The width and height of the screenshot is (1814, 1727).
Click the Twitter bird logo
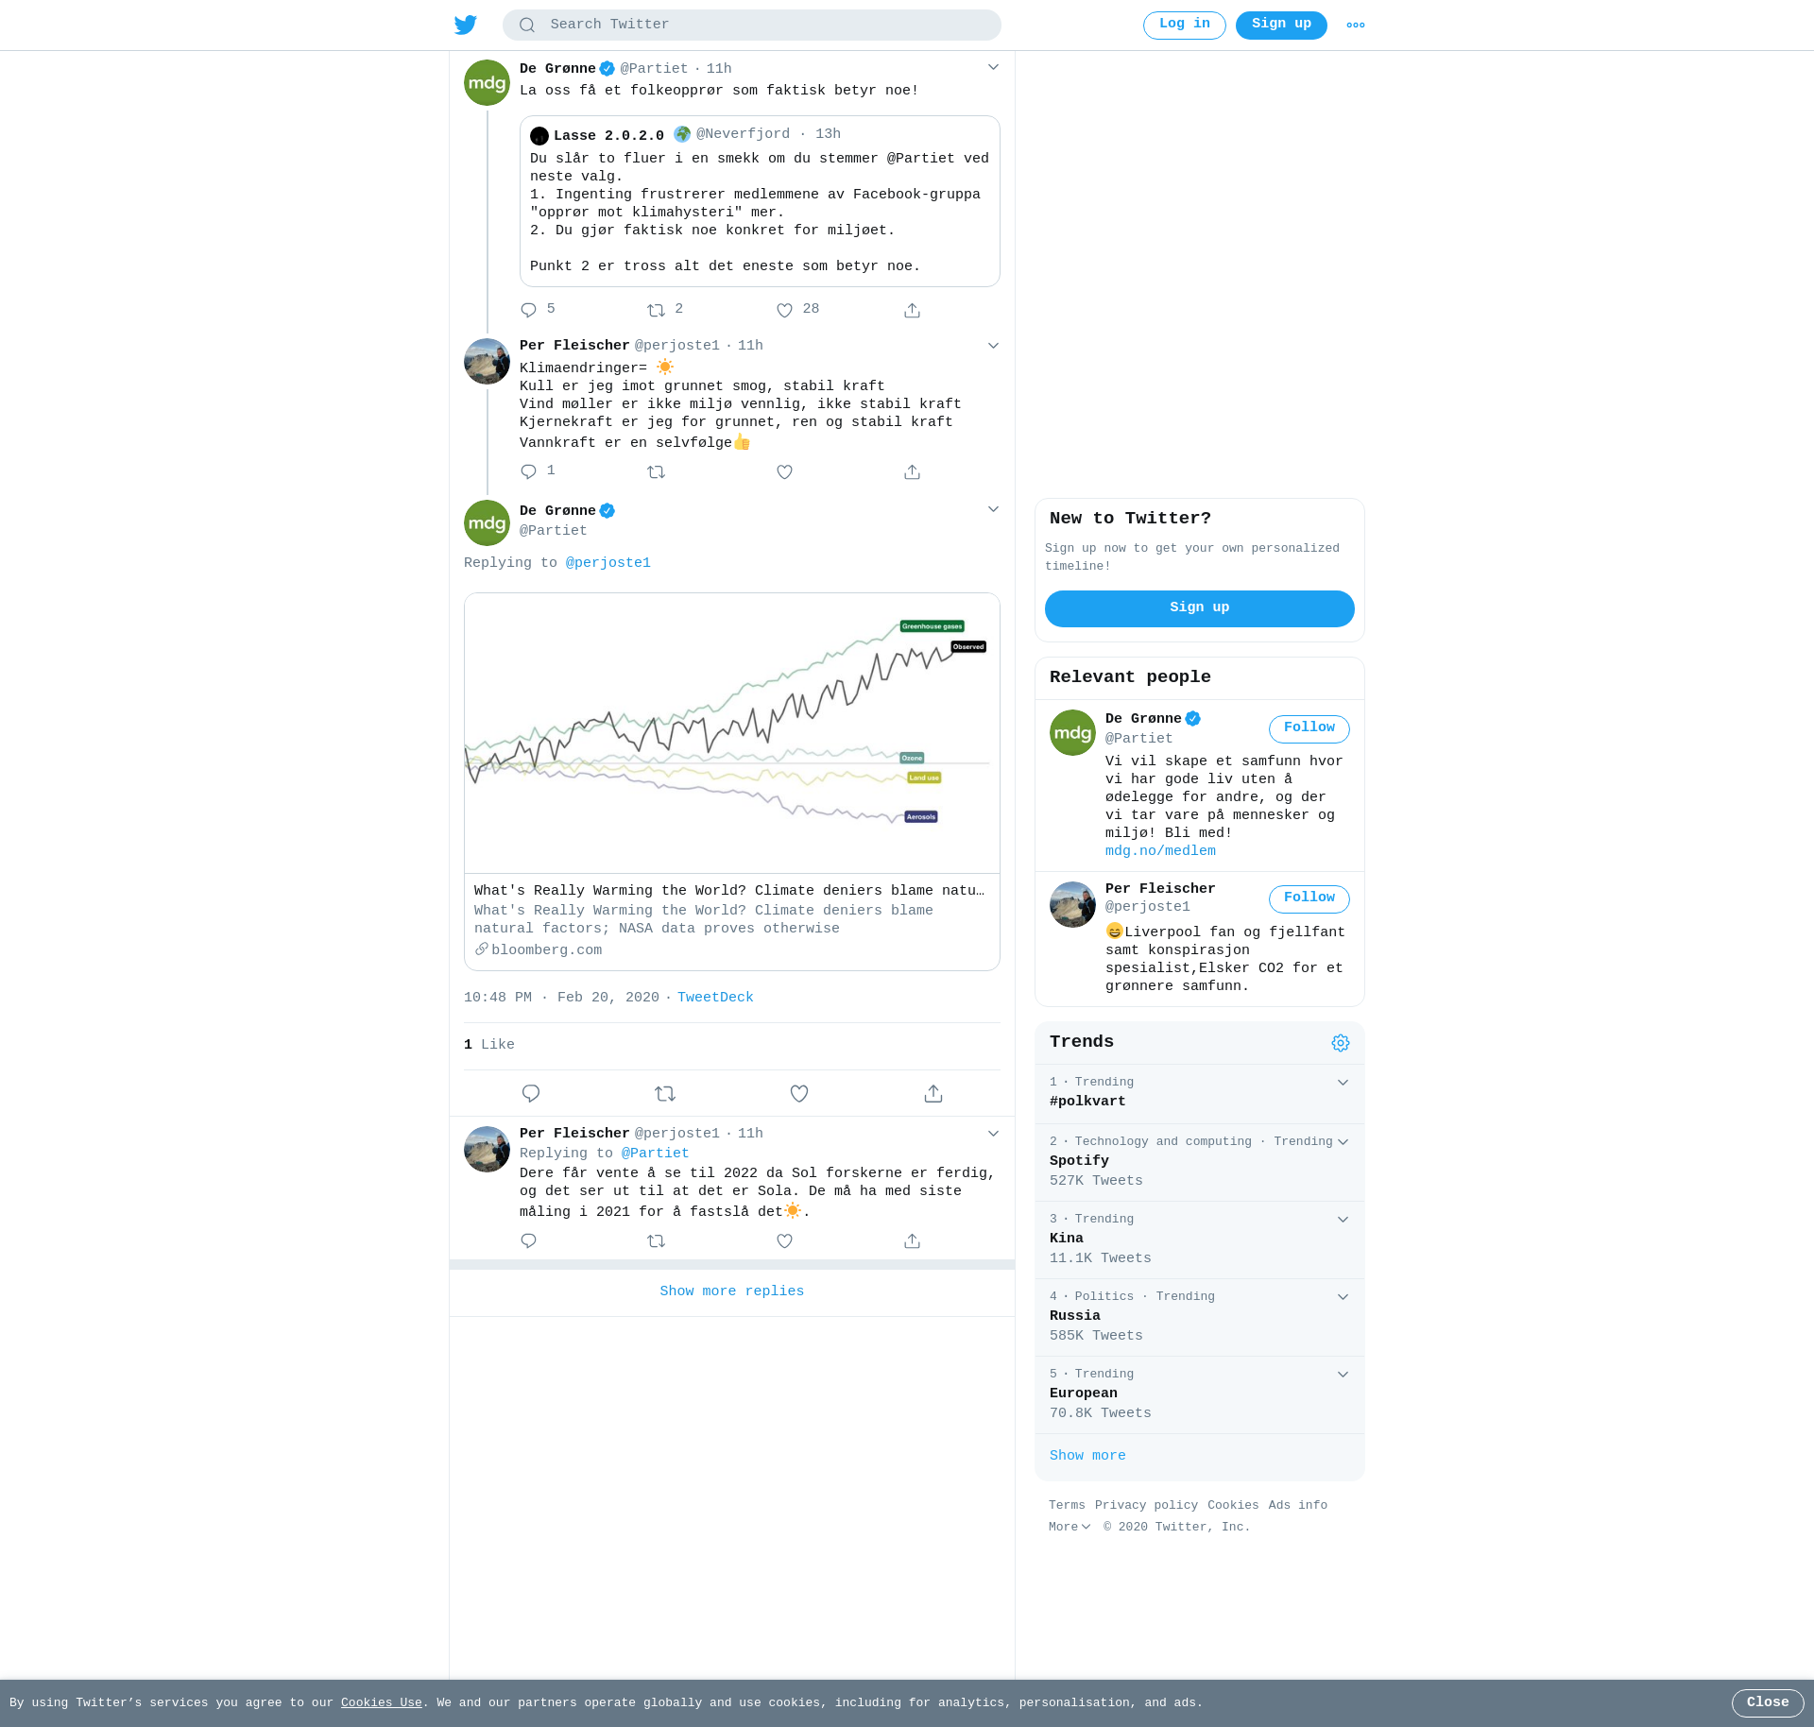point(466,25)
